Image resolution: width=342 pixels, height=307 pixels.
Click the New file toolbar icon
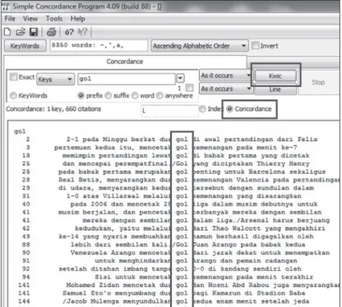tap(7, 32)
